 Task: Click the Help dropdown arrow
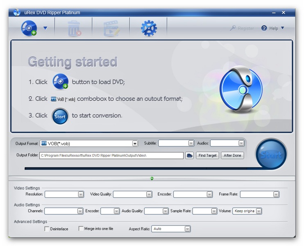[x=283, y=28]
